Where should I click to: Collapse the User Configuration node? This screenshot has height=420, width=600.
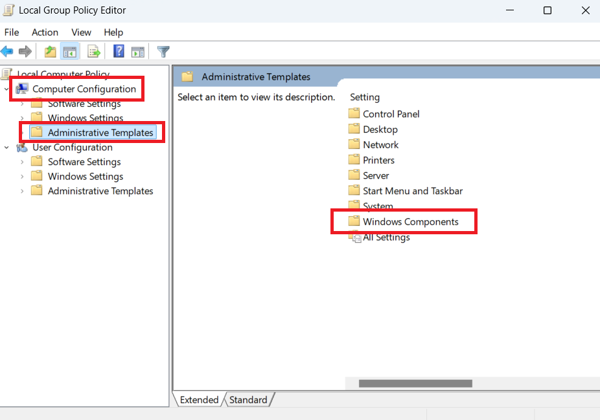pos(6,147)
